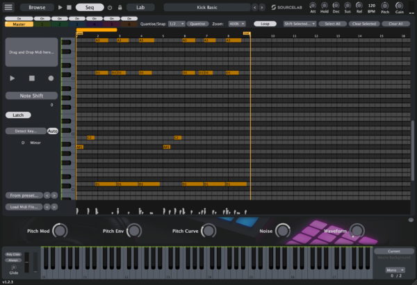417x285 pixels.
Task: Click the Pitch Mod macro knob
Action: point(60,231)
